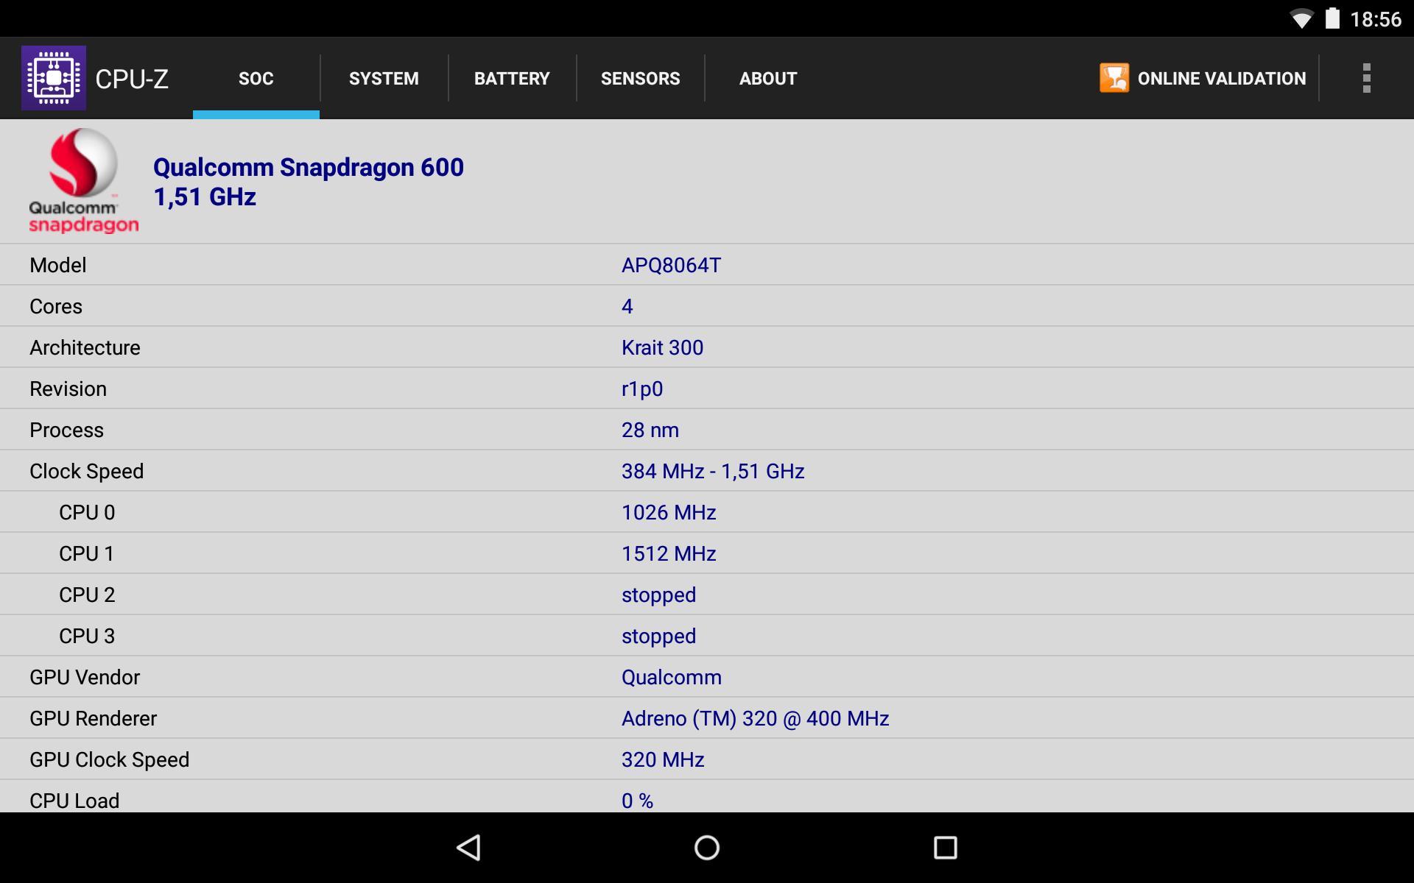
Task: Go back with the Android back arrow
Action: (469, 848)
